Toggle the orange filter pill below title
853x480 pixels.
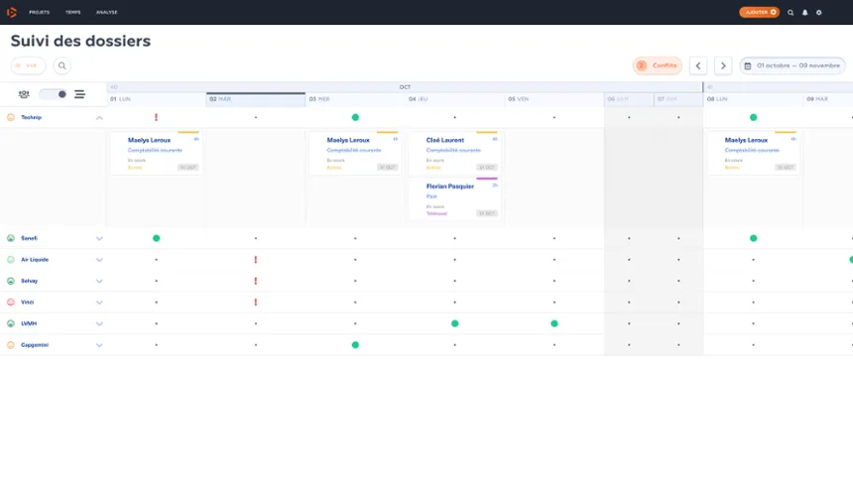pyautogui.click(x=29, y=65)
